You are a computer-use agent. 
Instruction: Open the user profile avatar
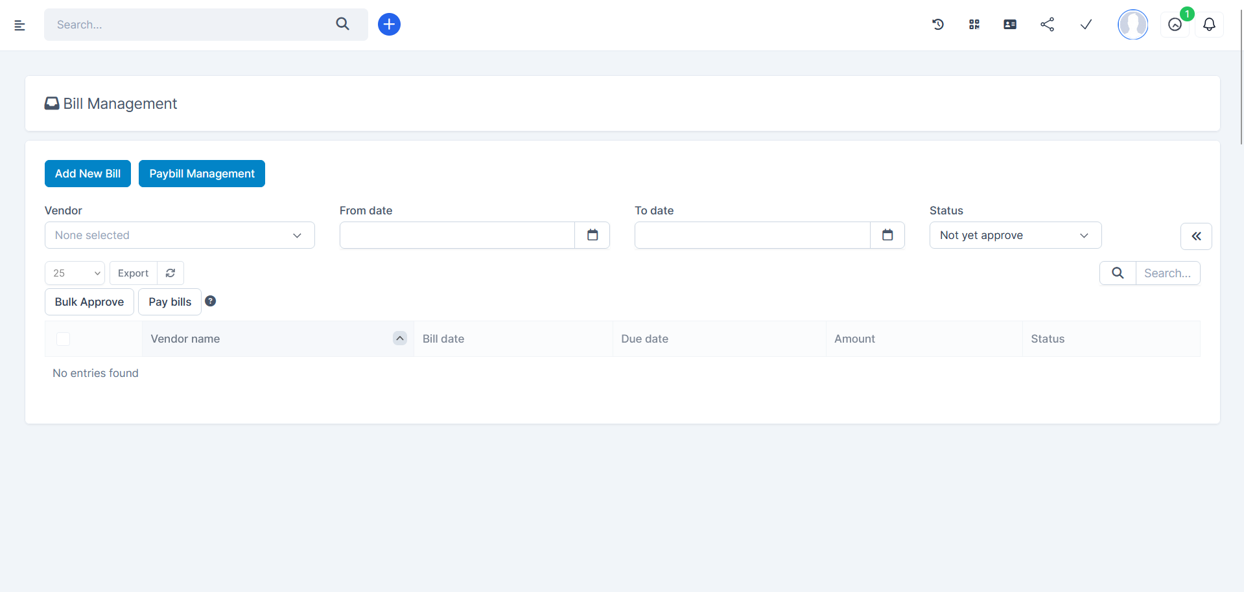[1133, 25]
